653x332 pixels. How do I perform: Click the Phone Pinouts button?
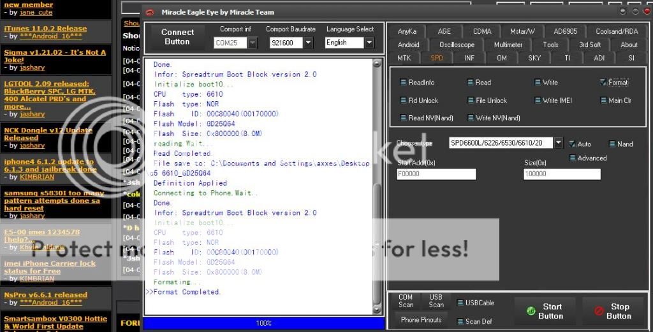coord(421,319)
